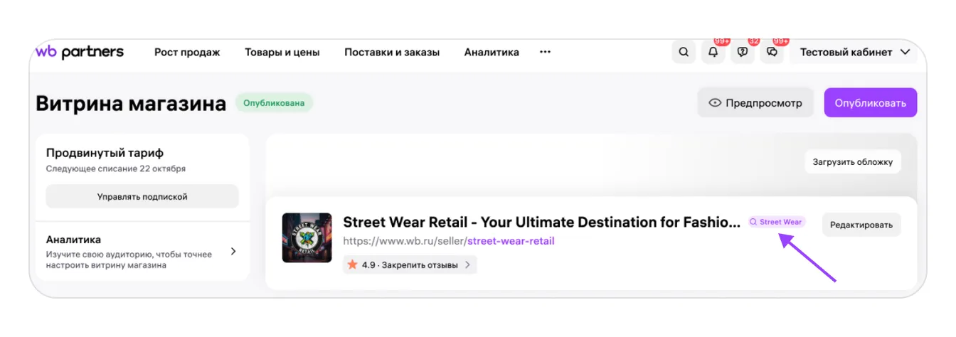Open the Поставки и заказы menu
Viewport: 956px width, 337px height.
tap(392, 52)
